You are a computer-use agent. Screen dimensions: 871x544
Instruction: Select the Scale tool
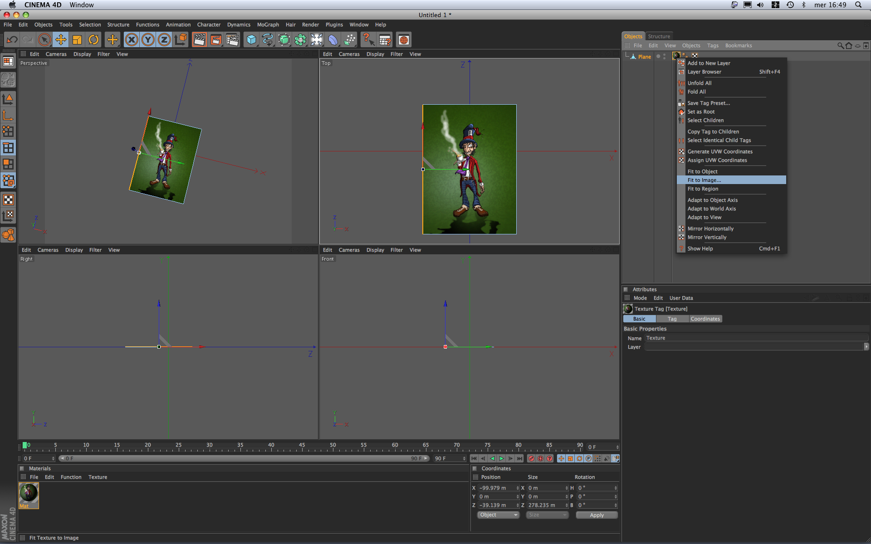[x=77, y=40]
